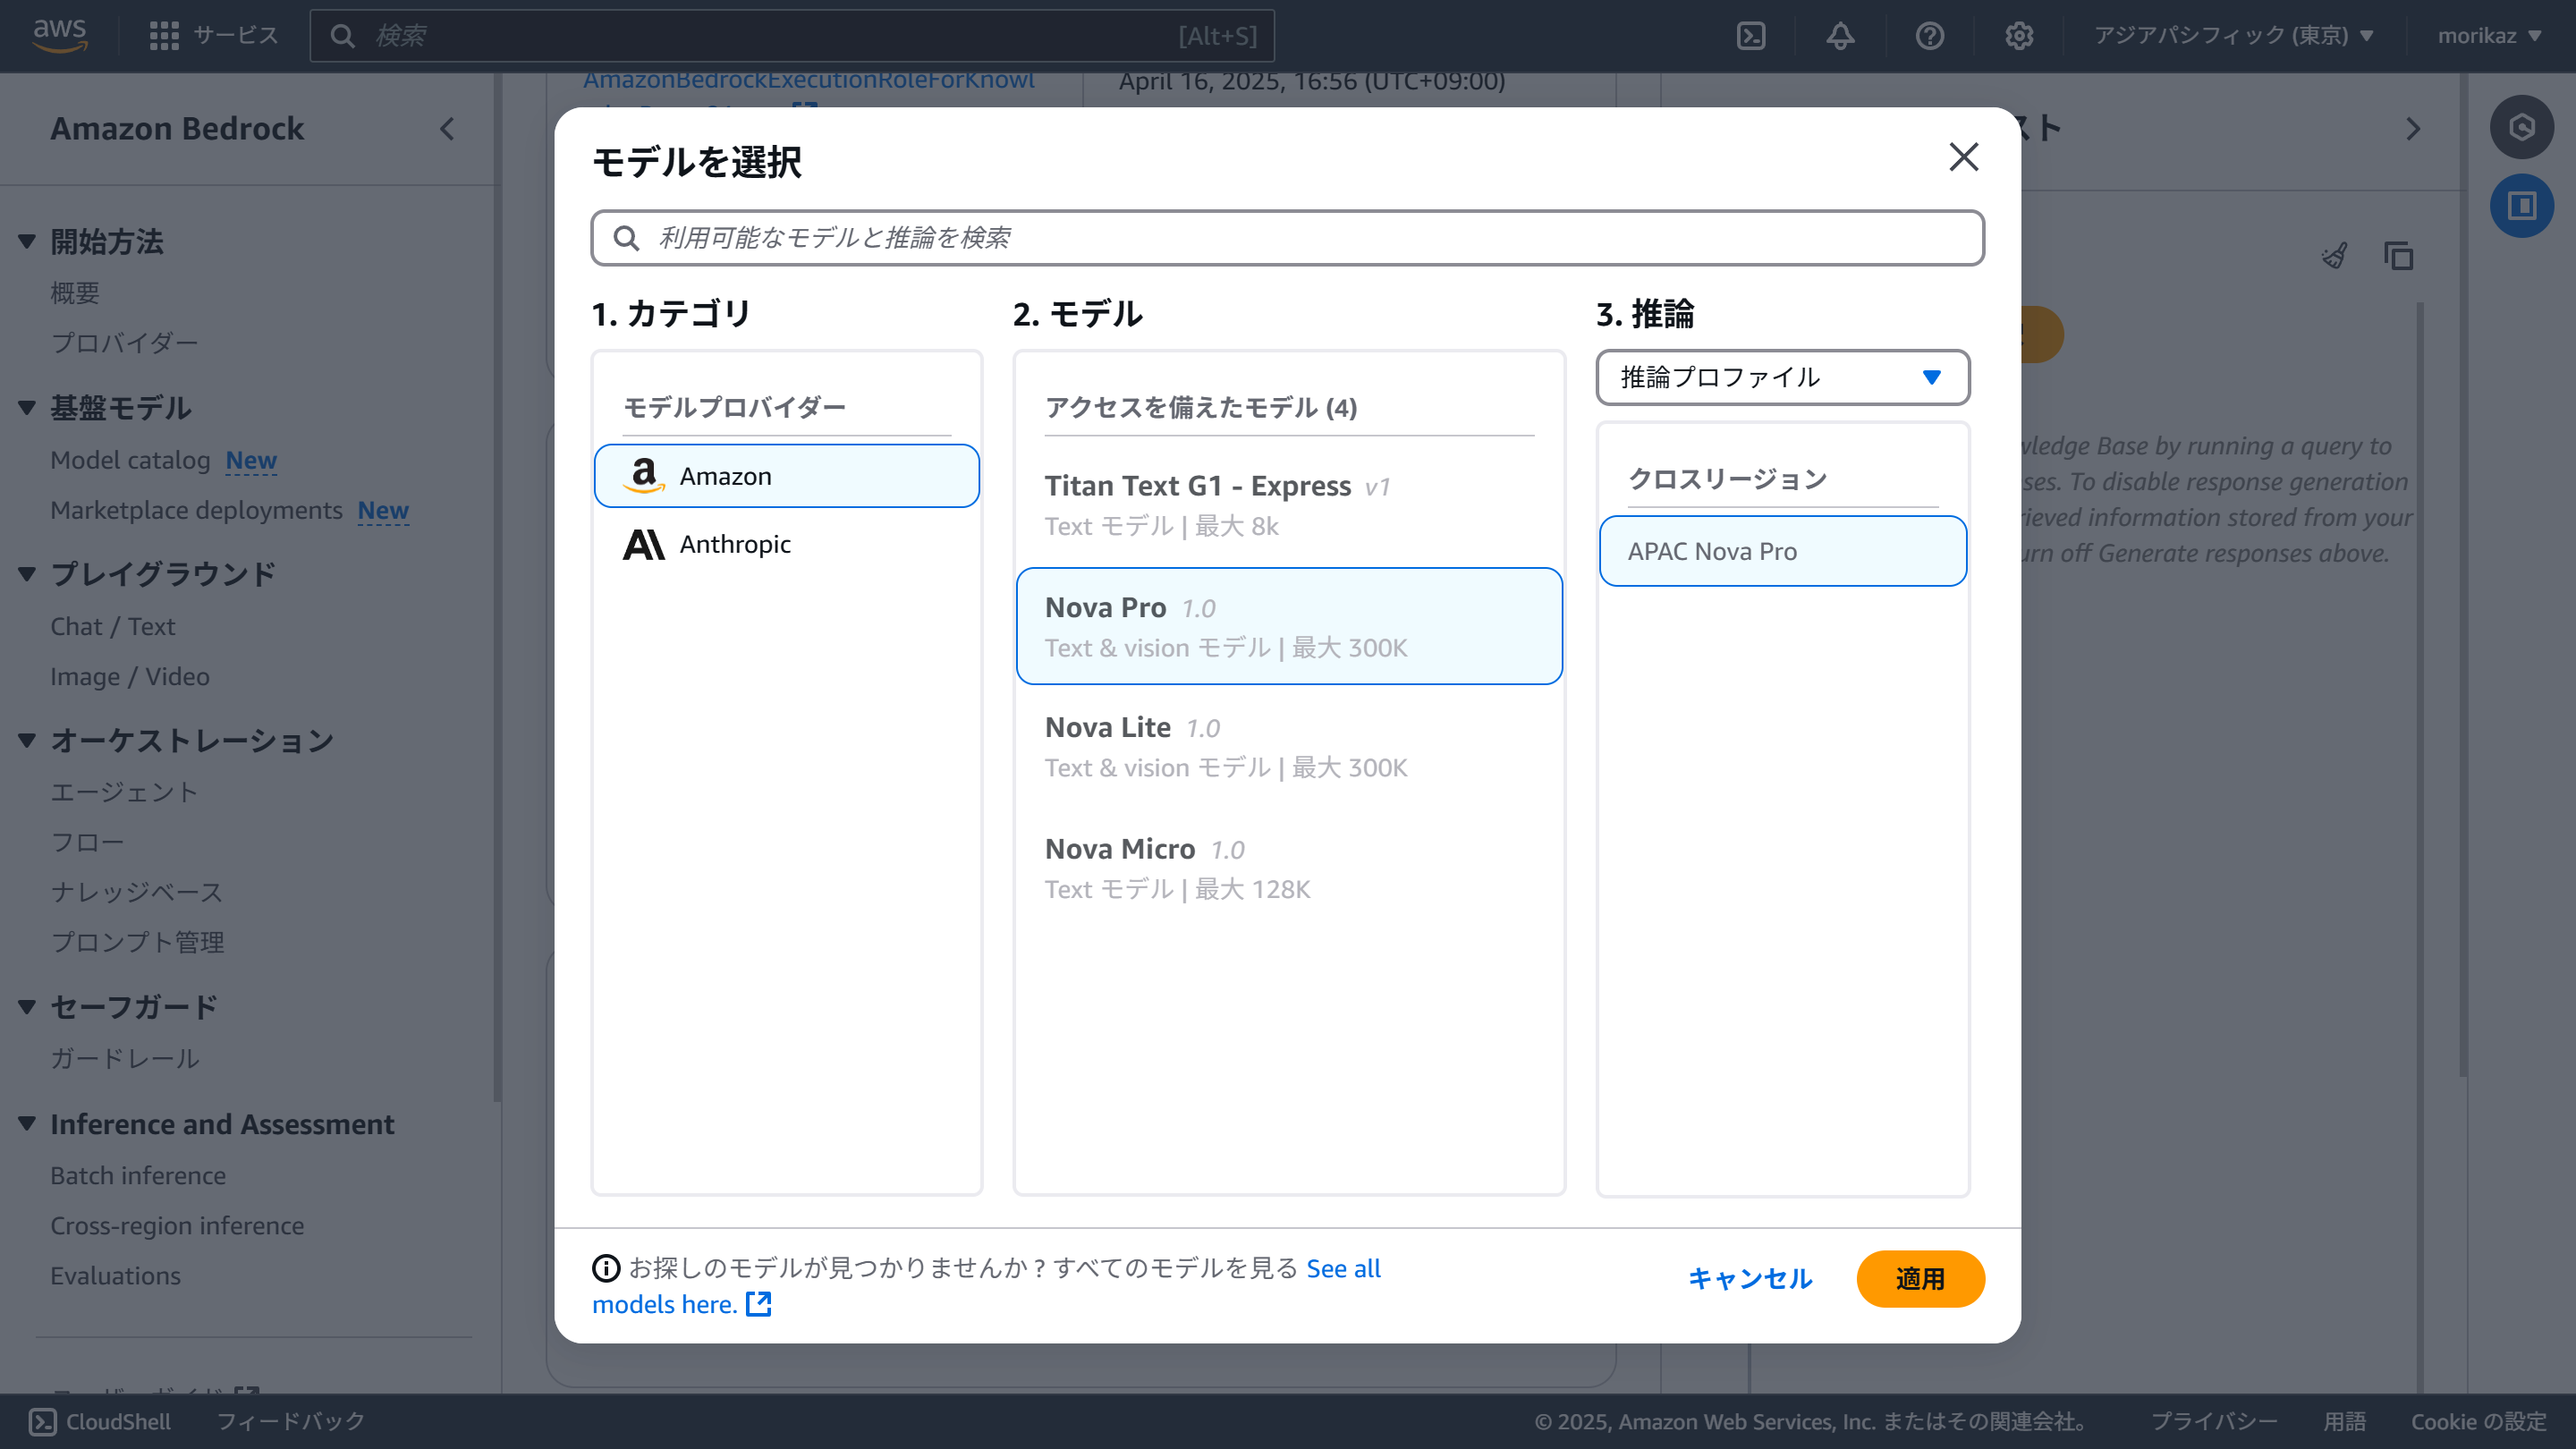Click the model search input field
This screenshot has width=2576, height=1449.
(x=1288, y=238)
